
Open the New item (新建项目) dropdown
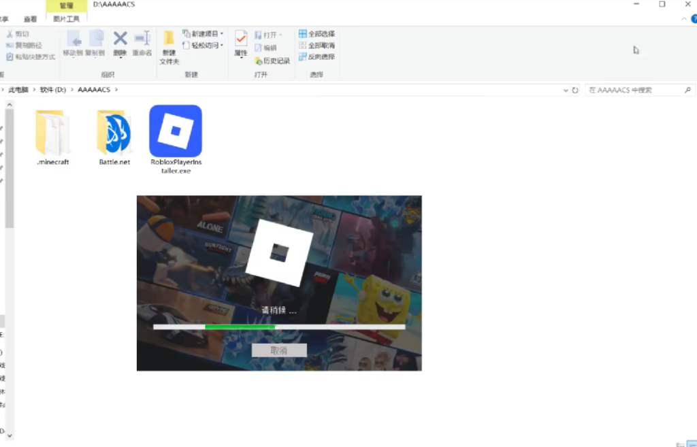pos(203,34)
